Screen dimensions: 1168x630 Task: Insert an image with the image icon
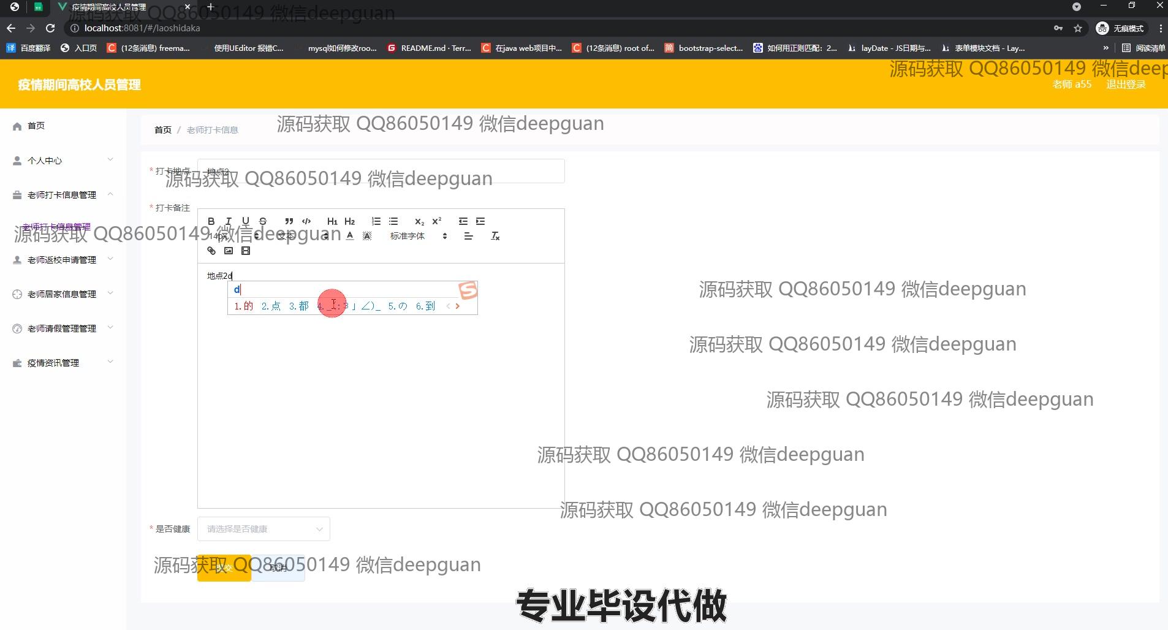tap(229, 251)
